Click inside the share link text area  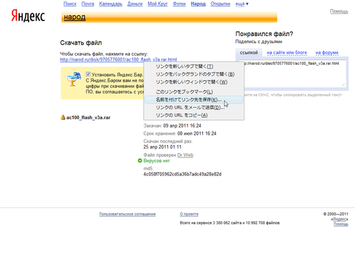292,73
